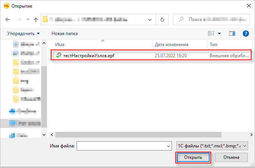255x168 pixels.
Task: Click the Имя файла input field
Action: click(x=121, y=146)
